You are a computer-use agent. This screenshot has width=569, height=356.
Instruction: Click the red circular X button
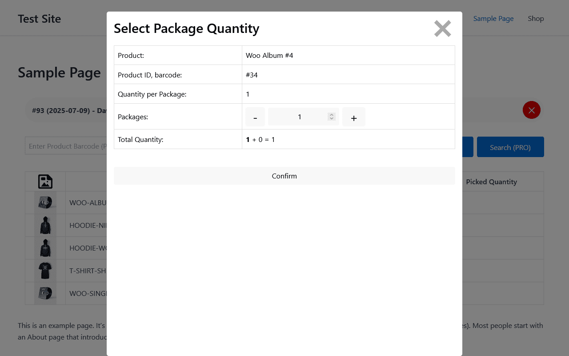(531, 110)
